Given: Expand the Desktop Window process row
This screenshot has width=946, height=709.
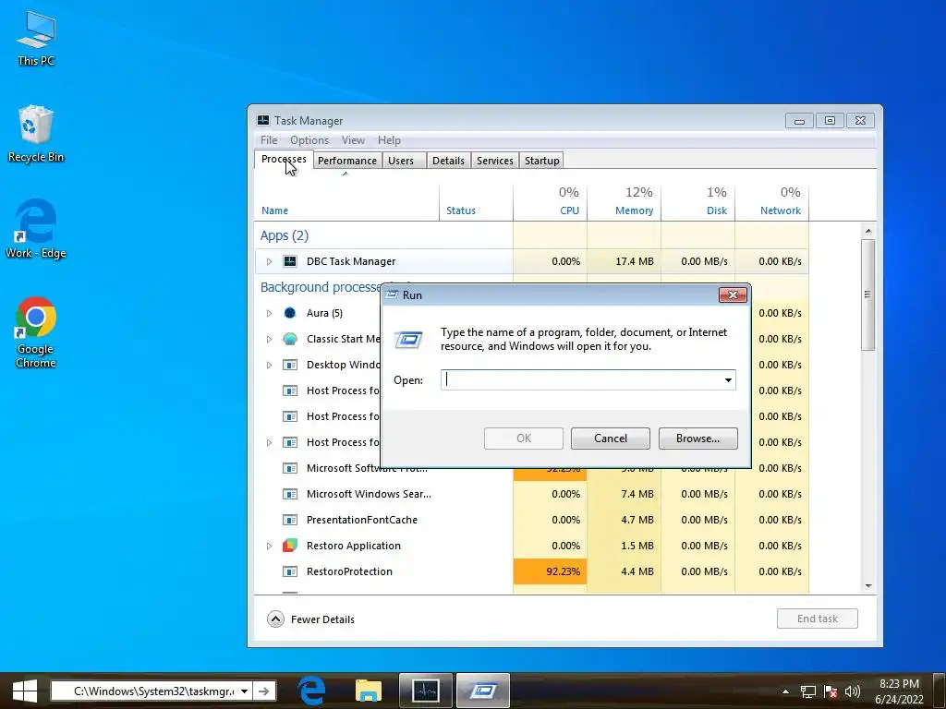Looking at the screenshot, I should [x=269, y=365].
